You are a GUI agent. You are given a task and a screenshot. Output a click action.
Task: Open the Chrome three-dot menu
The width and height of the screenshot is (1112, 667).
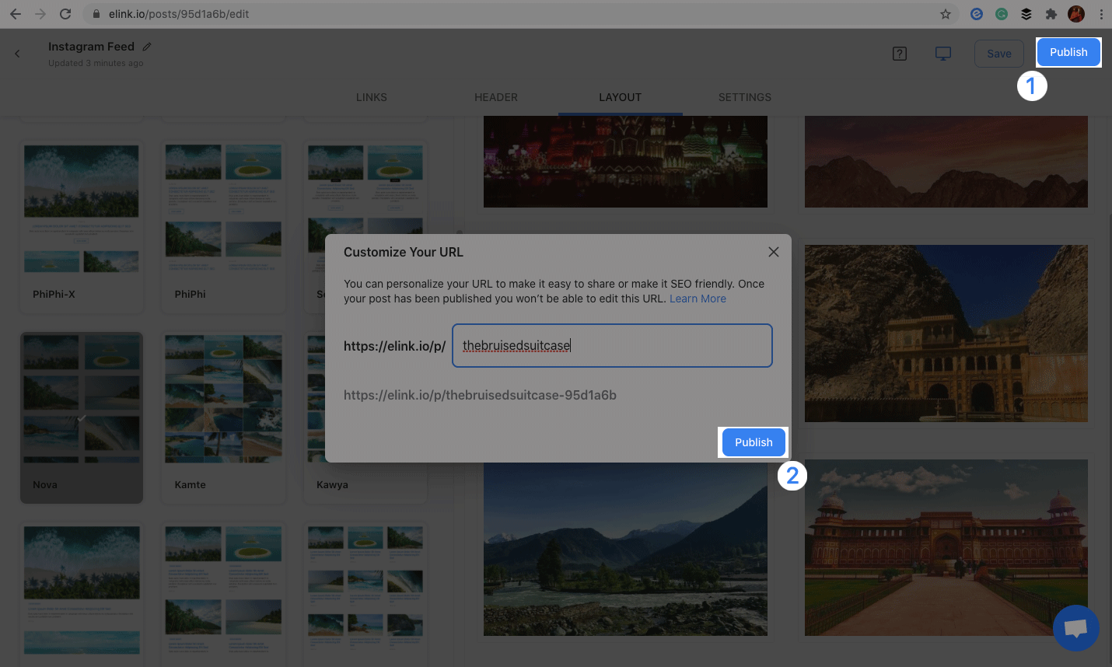click(x=1101, y=14)
